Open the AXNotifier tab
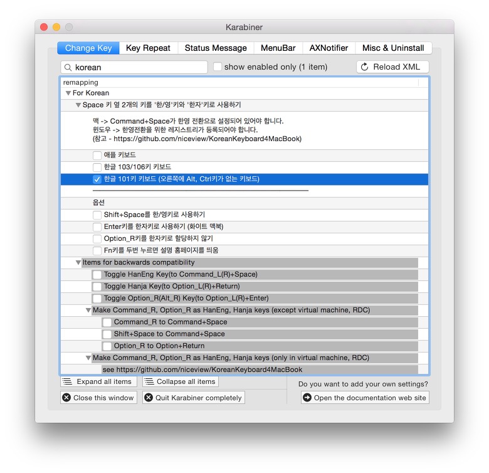Viewport: 489px width, 473px height. [x=329, y=48]
